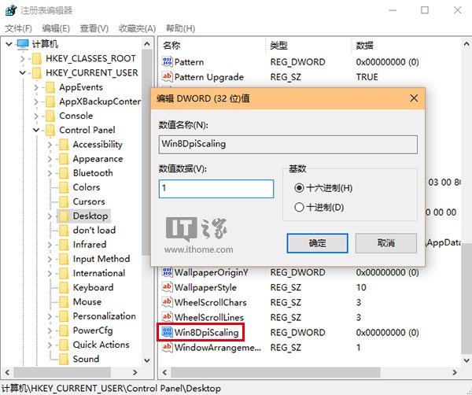
Task: Click the DWORD icon beside Pattern
Action: (167, 61)
